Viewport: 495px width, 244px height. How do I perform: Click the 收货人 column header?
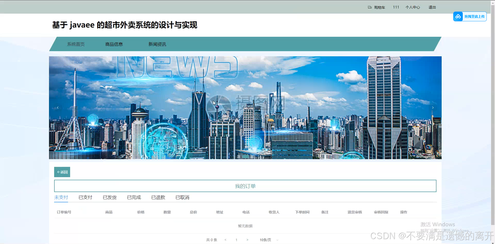point(274,212)
